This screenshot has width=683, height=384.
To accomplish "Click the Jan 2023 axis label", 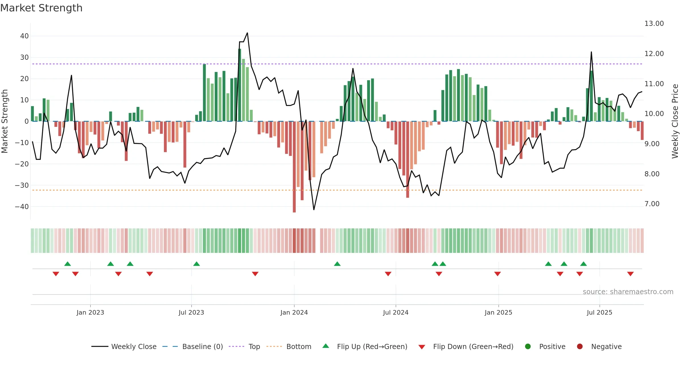I will point(90,312).
